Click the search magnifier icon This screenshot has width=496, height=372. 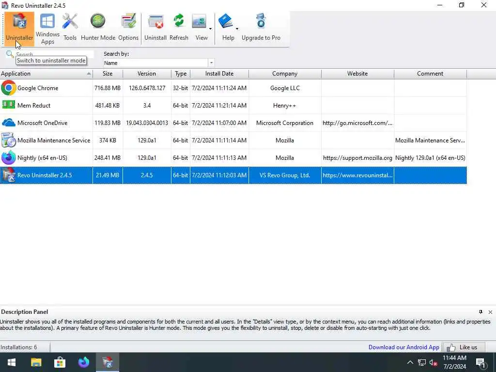point(10,54)
